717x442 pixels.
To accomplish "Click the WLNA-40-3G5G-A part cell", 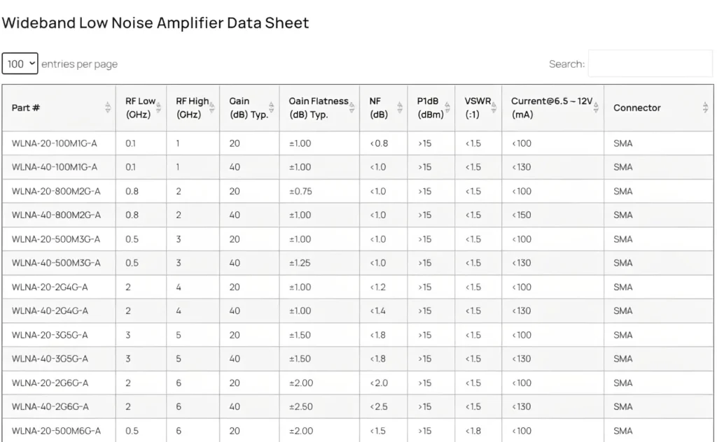I will [50, 359].
